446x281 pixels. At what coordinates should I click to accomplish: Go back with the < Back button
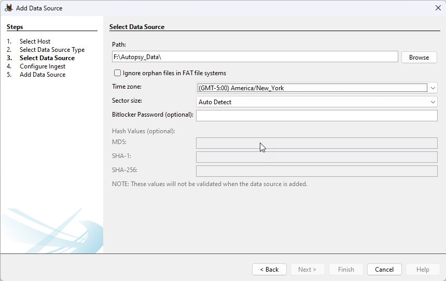(x=269, y=270)
